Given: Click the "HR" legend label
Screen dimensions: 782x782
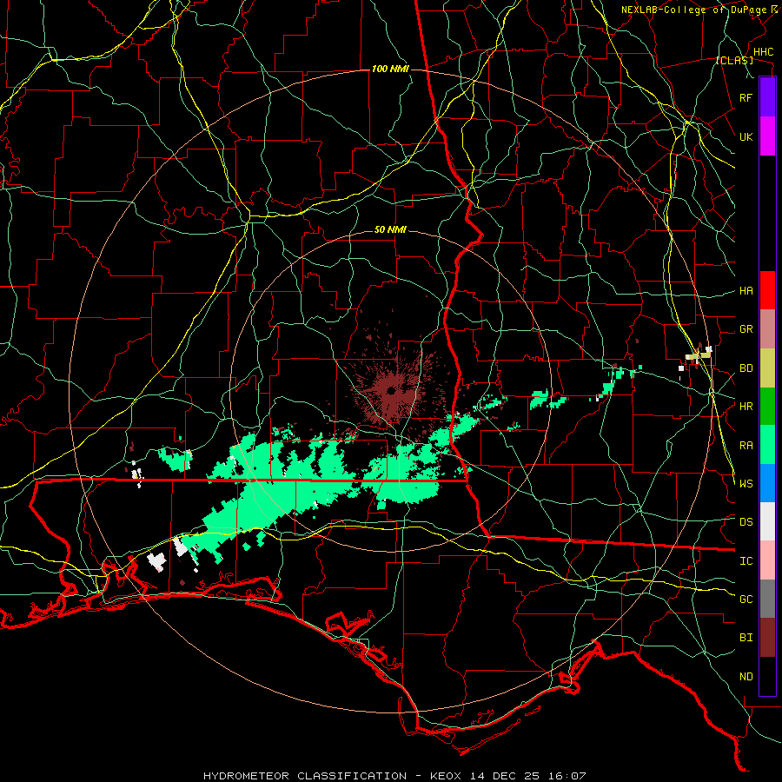Looking at the screenshot, I should [746, 407].
